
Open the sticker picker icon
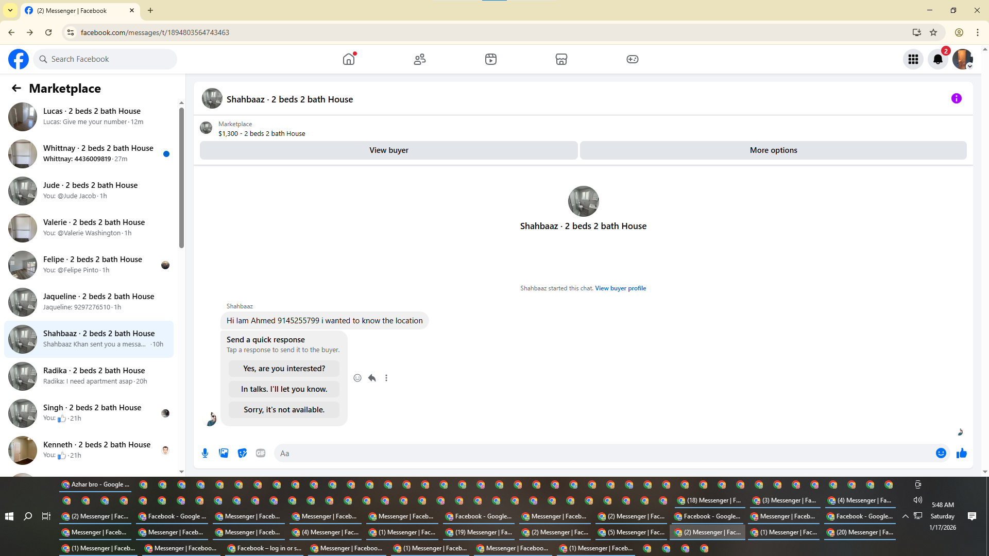tap(242, 453)
